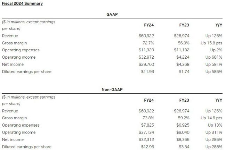Viewport: 226px width, 153px height.
Task: Click GAAP gross margin 72.7% cell
Action: 148,43
